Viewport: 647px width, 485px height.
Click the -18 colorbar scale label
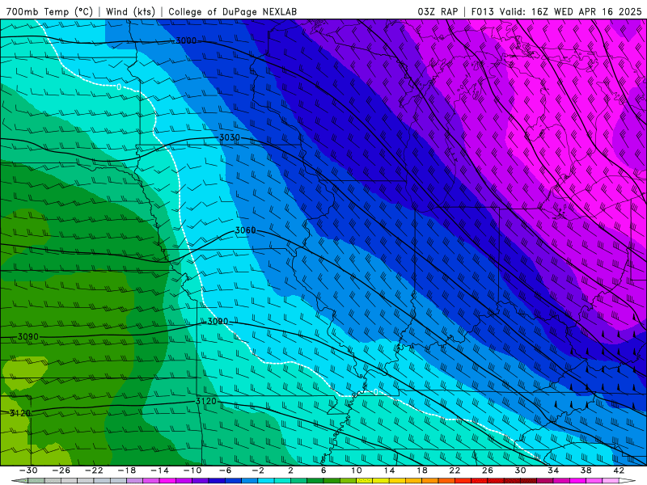[x=127, y=470]
